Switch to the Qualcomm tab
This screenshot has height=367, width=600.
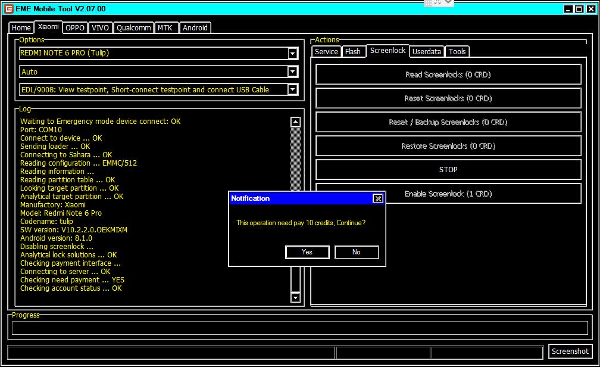(134, 27)
